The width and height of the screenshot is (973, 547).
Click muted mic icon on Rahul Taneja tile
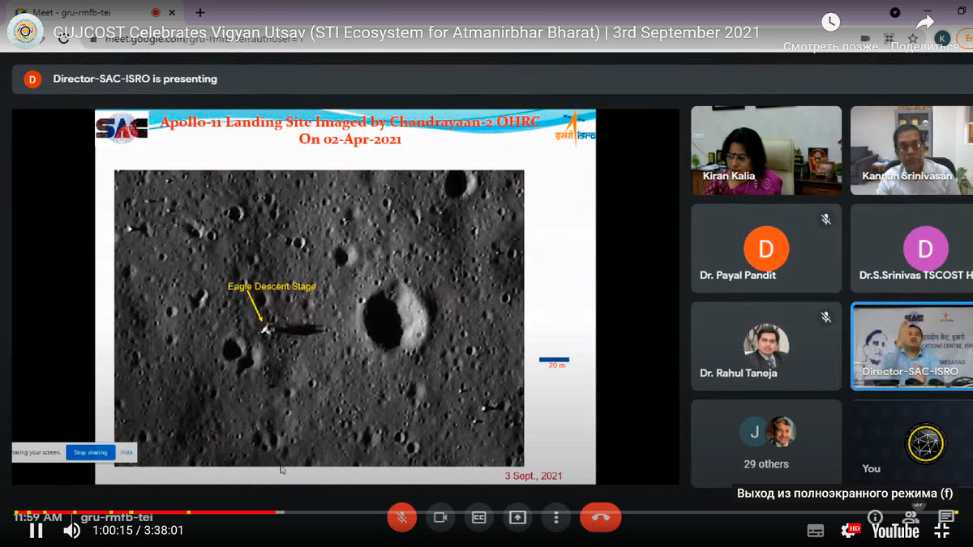coord(825,317)
